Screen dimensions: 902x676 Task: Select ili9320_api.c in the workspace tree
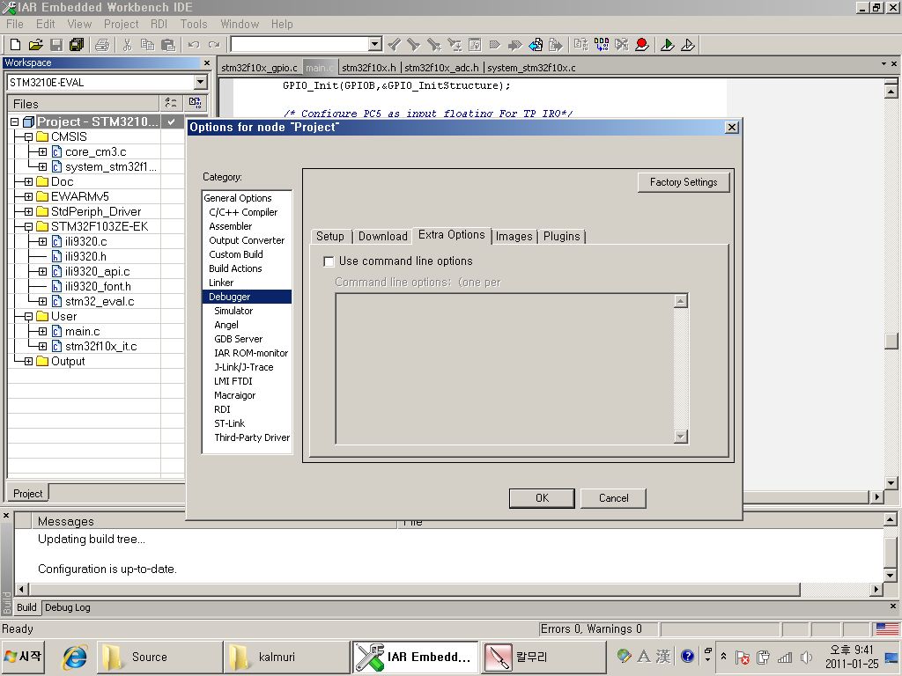[97, 271]
